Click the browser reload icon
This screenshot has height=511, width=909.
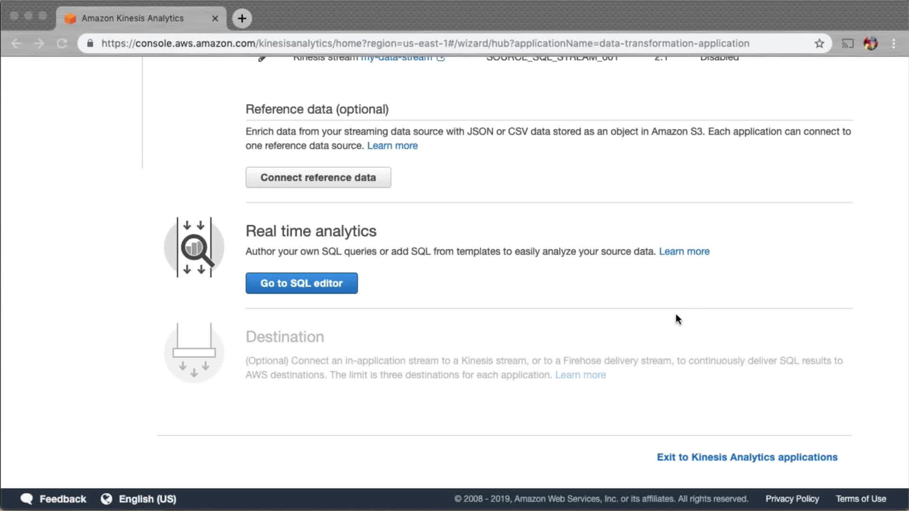click(x=62, y=44)
